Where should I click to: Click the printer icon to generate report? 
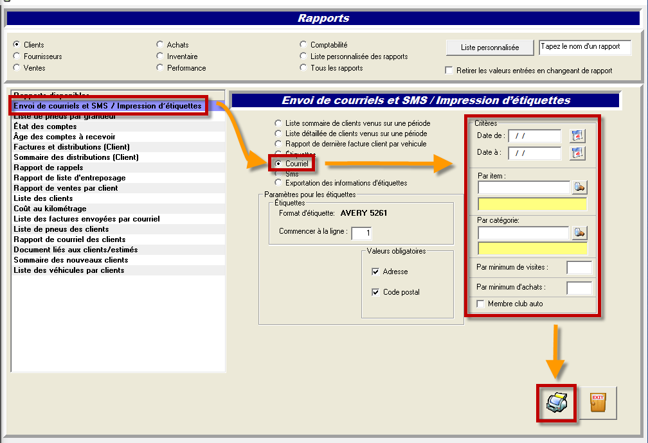[x=556, y=403]
